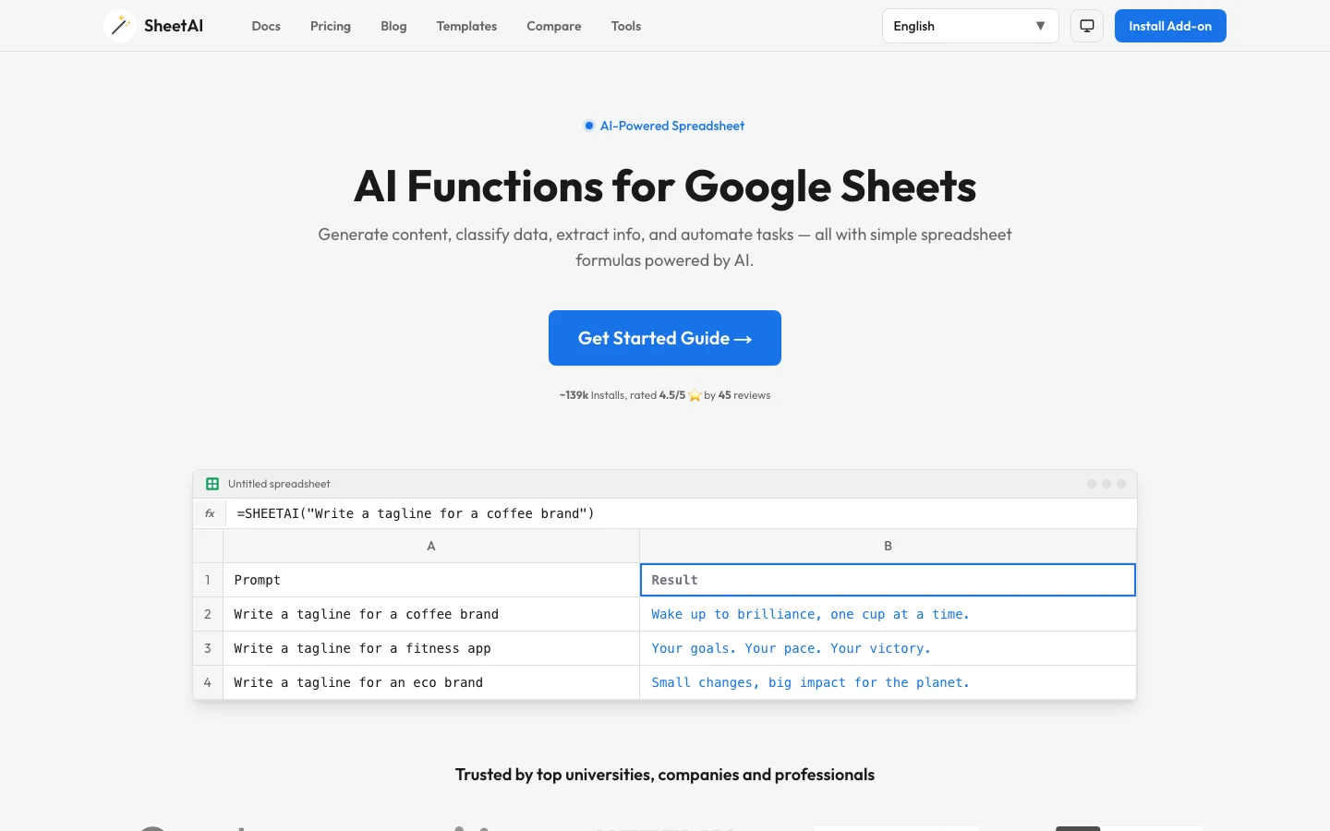Open the Docs menu item
The width and height of the screenshot is (1330, 831).
[266, 26]
